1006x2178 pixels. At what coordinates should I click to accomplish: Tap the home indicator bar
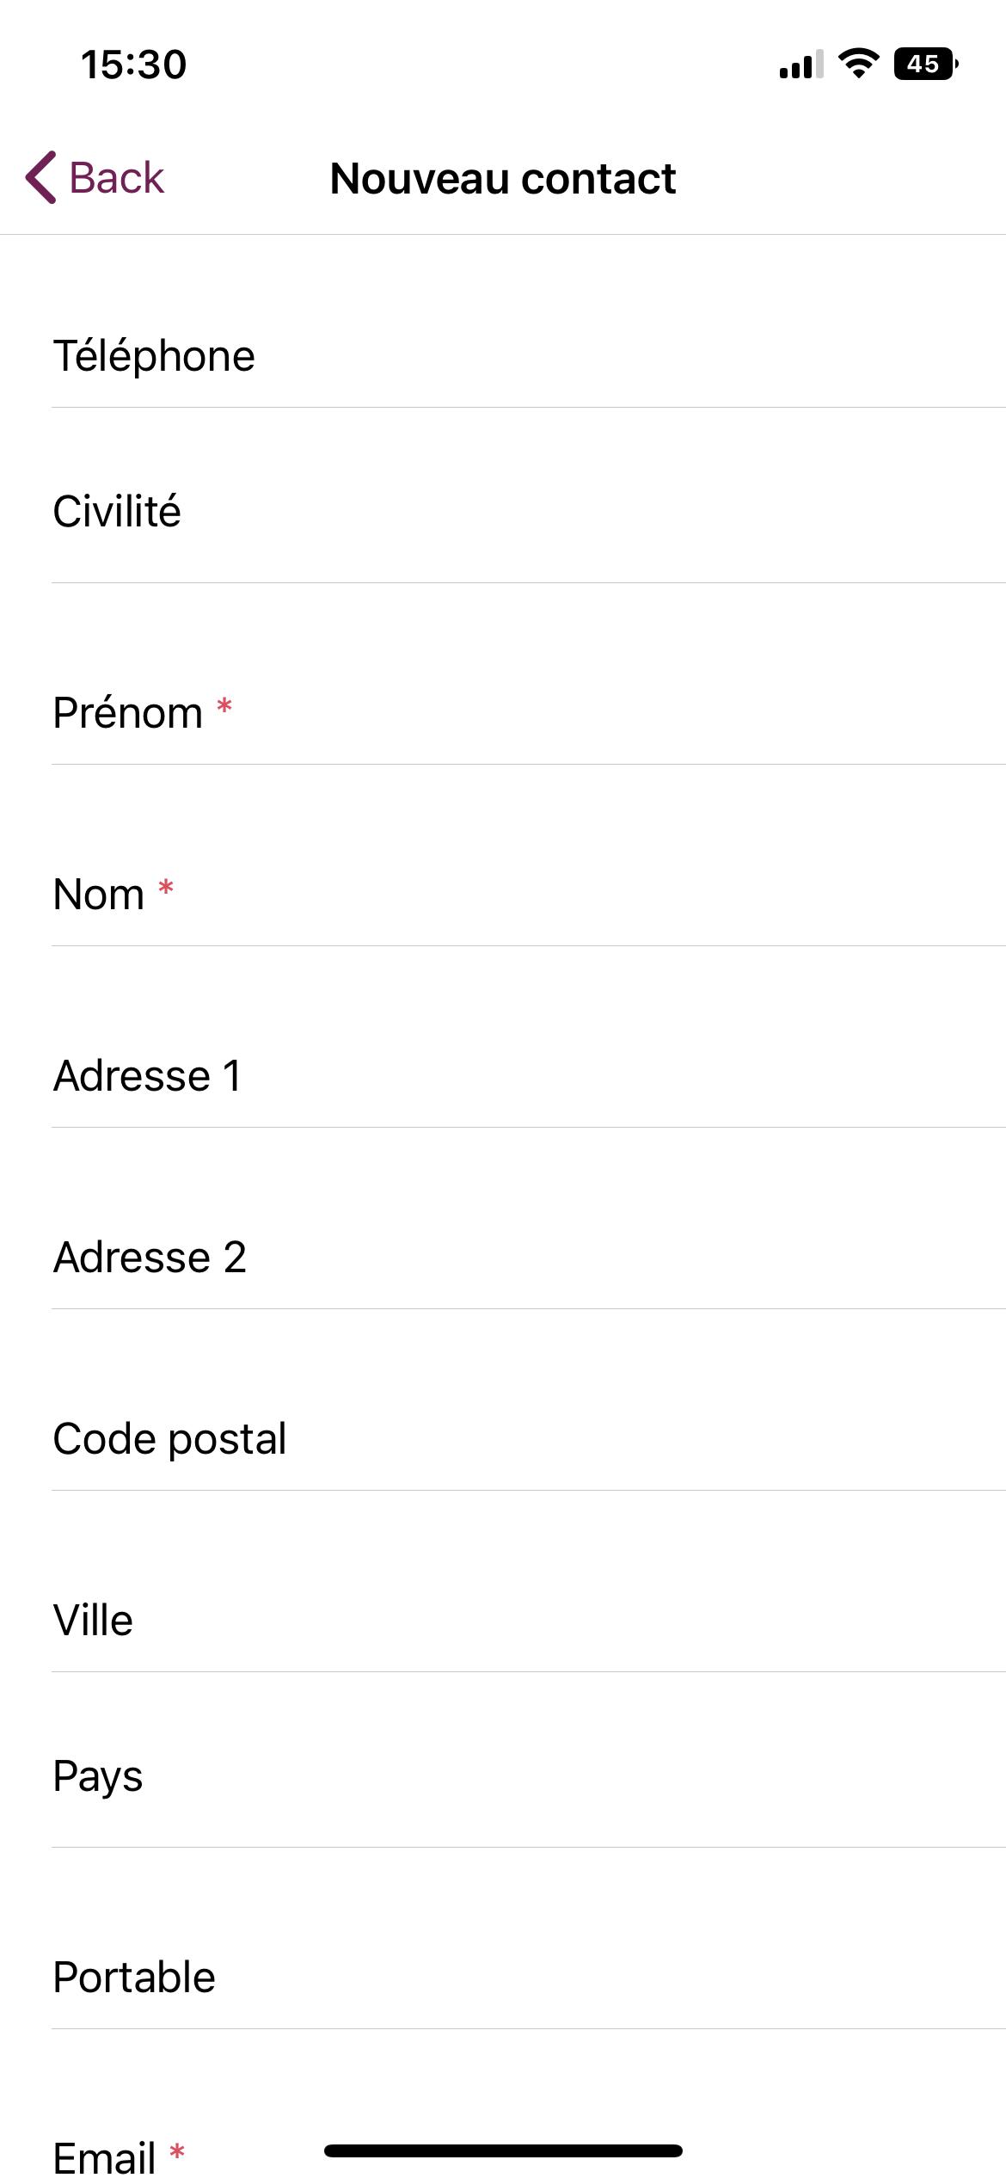[503, 2150]
